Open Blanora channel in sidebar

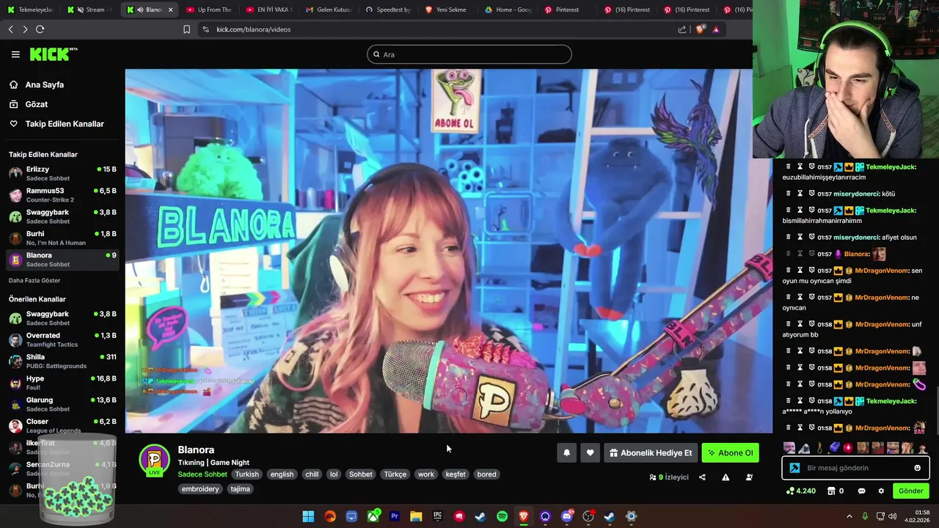pyautogui.click(x=62, y=260)
